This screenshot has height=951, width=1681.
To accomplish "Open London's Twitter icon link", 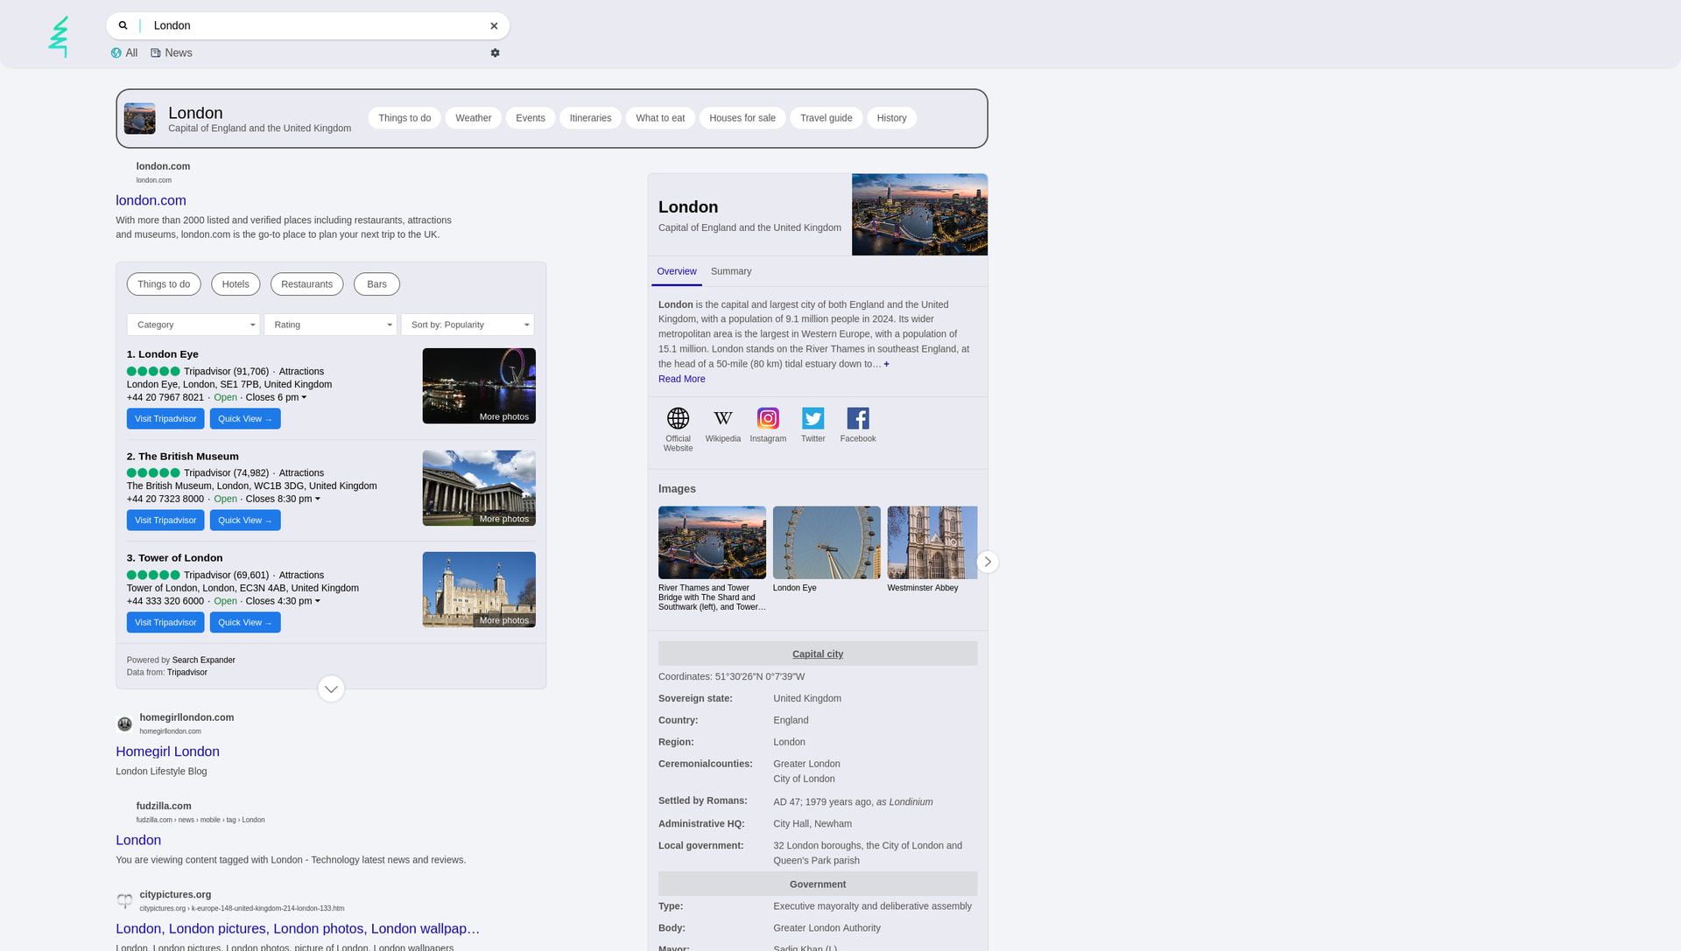I will click(813, 419).
